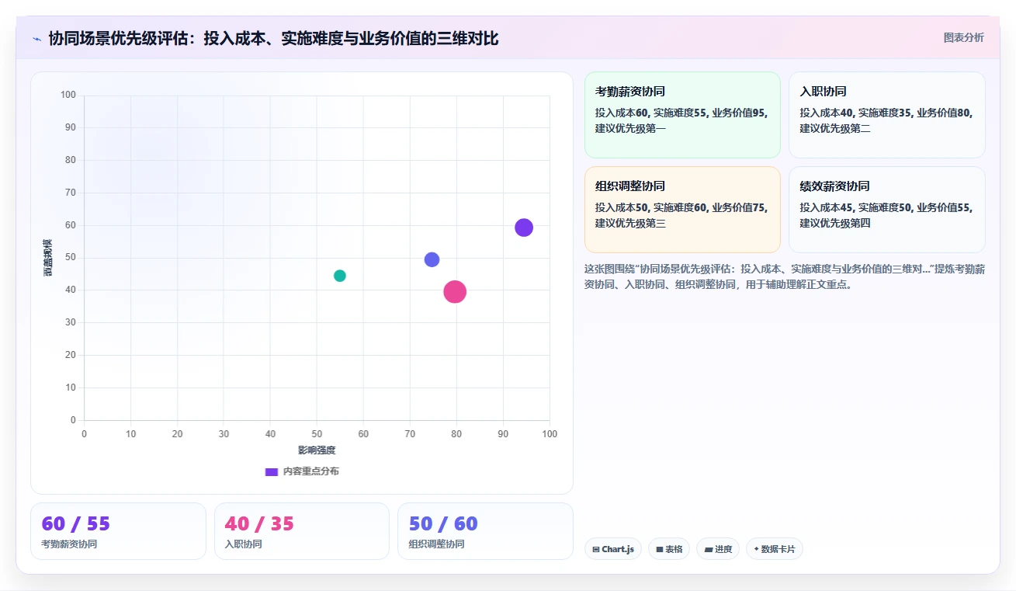The height and width of the screenshot is (591, 1016).
Task: Click text 建议优先级第一 in first card
Action: [x=630, y=128]
